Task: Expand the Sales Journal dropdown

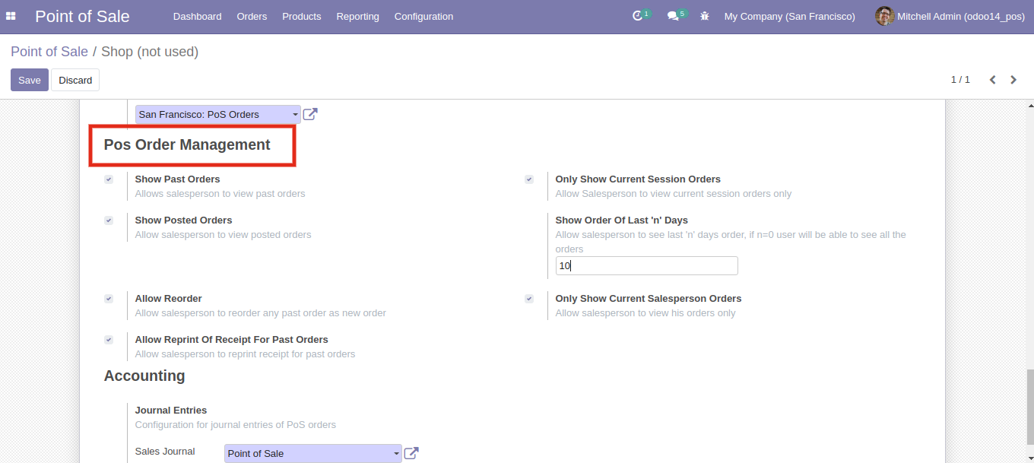Action: [x=312, y=453]
